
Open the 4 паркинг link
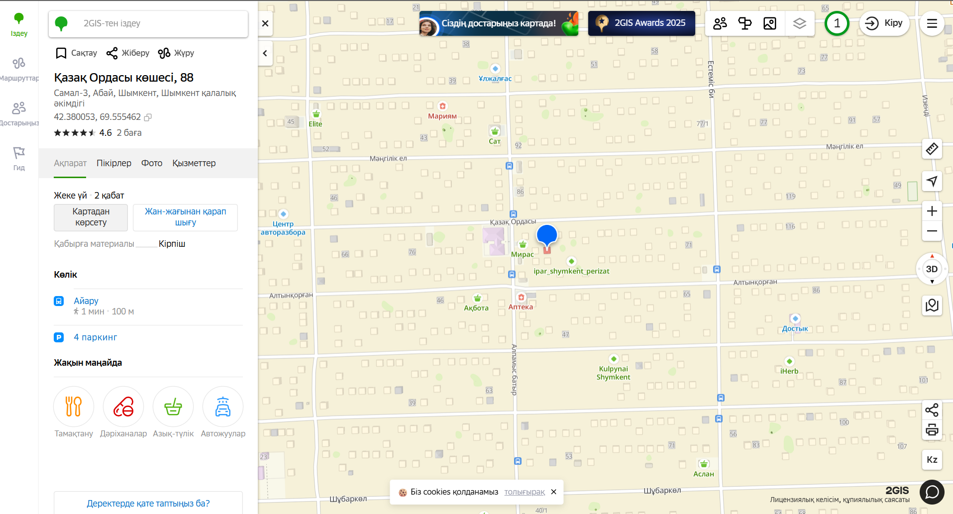point(95,337)
